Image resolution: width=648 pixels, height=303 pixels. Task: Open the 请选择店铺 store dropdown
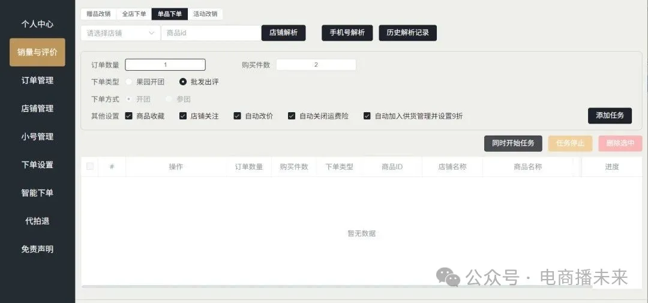click(120, 33)
